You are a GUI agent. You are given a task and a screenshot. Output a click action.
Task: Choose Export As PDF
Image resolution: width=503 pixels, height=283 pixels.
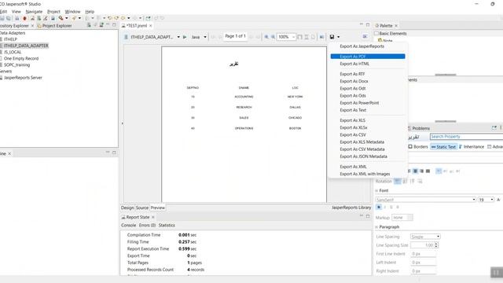pyautogui.click(x=368, y=57)
